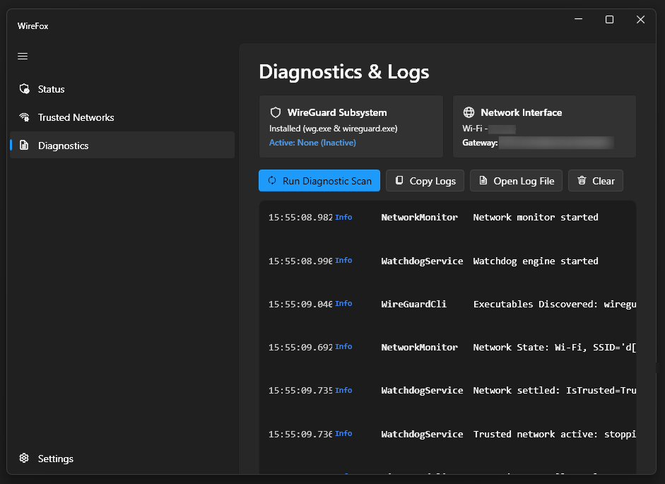665x484 pixels.
Task: Open Log File
Action: 516,181
